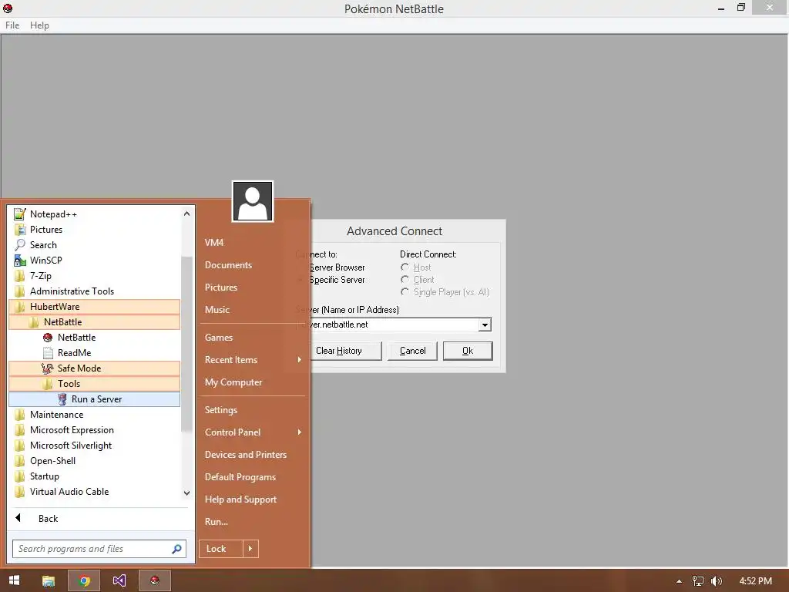Show hidden system tray icons
The image size is (789, 592).
pos(679,581)
